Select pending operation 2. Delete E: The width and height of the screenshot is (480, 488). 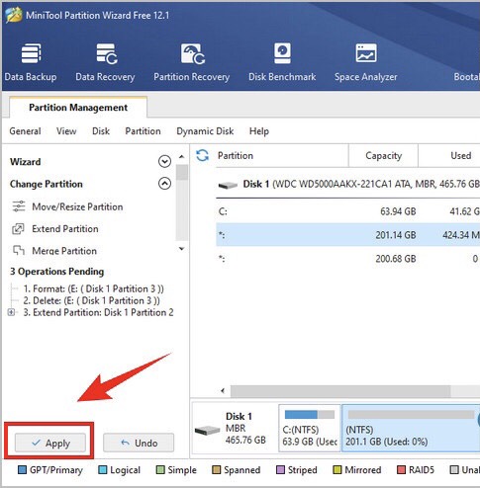[x=91, y=300]
